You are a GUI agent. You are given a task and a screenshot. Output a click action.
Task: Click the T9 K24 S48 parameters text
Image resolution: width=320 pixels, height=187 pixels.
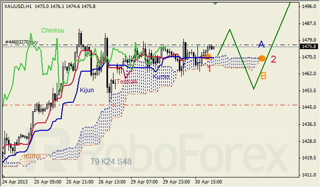[111, 161]
